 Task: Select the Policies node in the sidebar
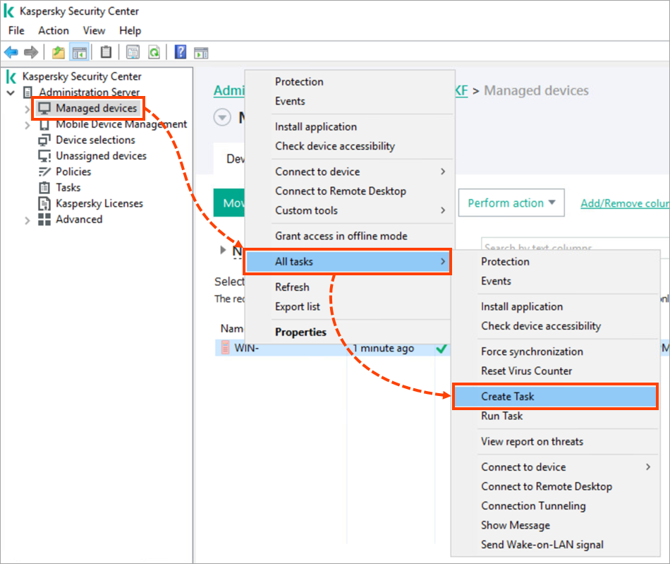(x=73, y=172)
